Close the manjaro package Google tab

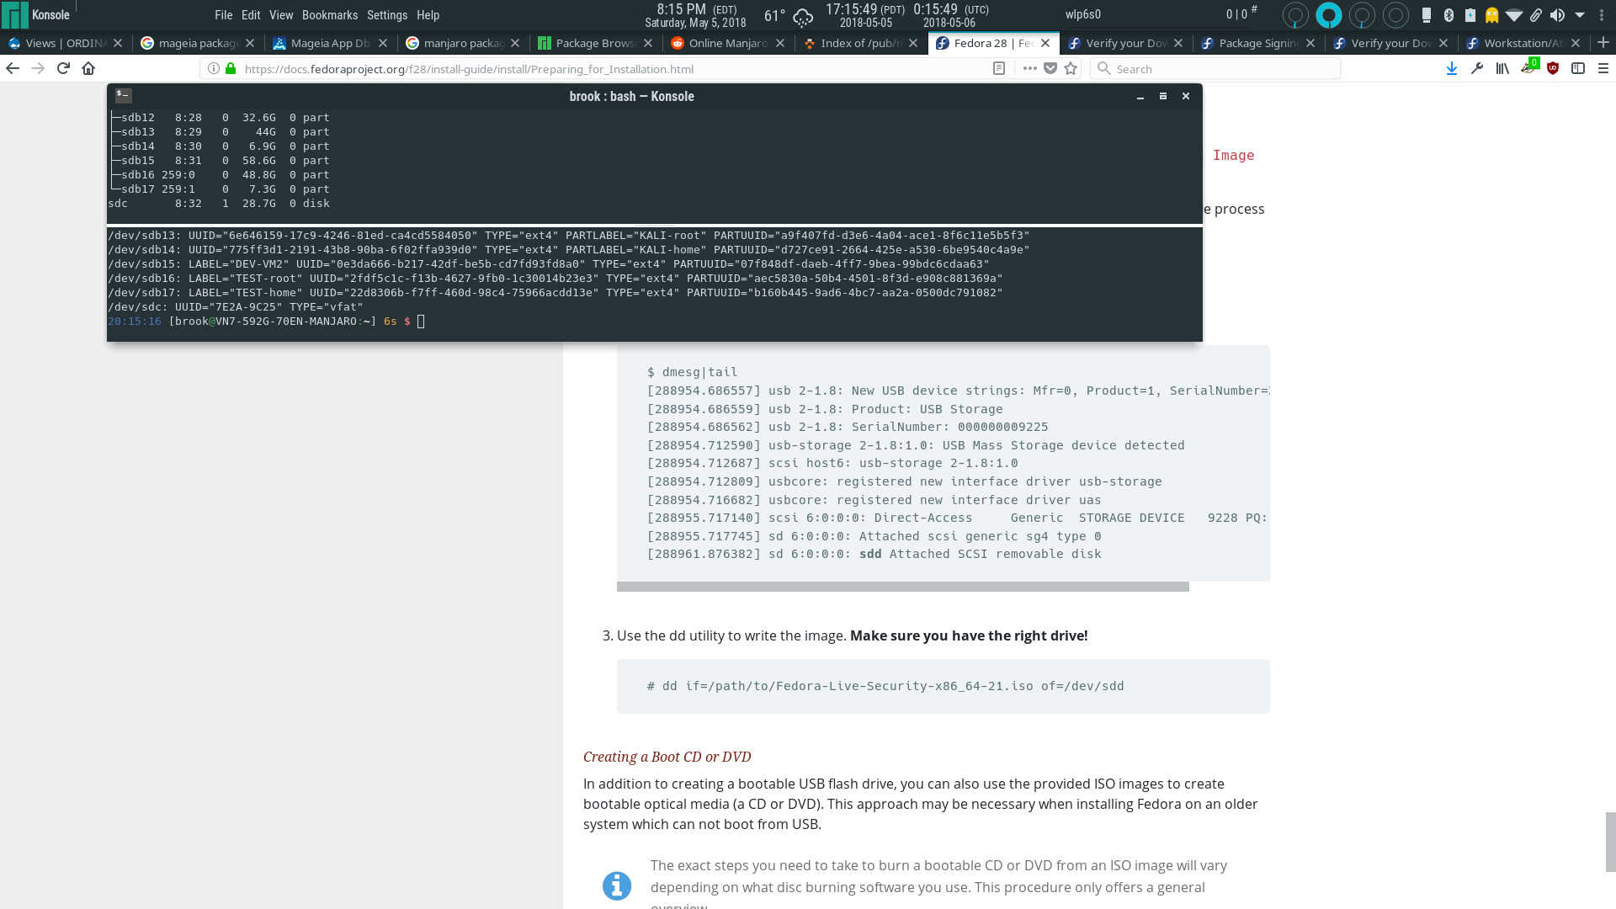point(515,42)
